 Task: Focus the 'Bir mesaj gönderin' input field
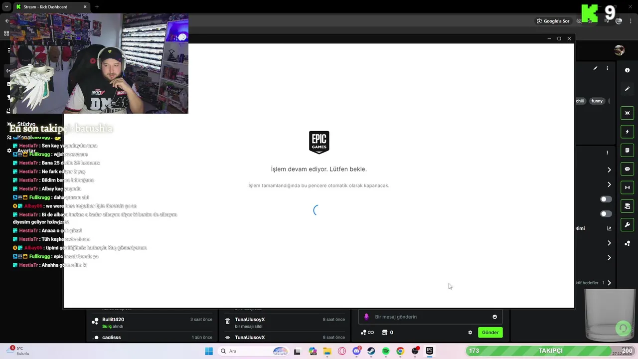click(x=431, y=317)
